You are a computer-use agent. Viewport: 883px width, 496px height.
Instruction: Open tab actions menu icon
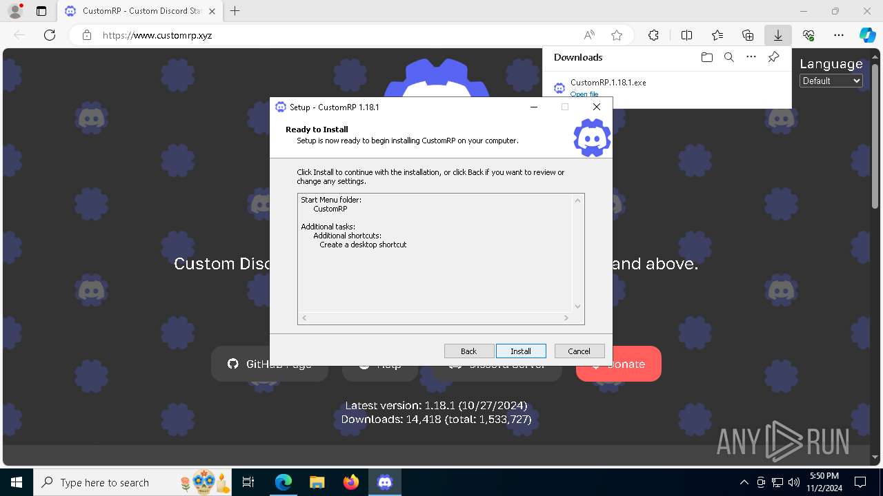pos(41,11)
